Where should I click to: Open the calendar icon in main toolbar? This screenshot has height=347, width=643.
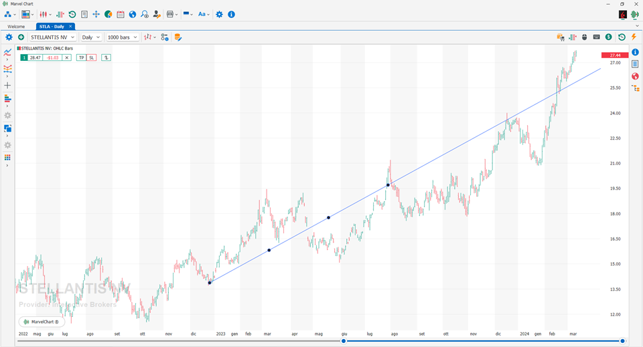(x=121, y=14)
